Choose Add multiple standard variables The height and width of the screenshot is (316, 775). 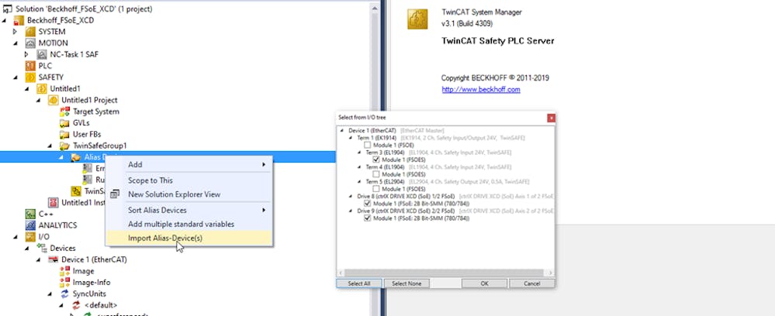click(189, 224)
